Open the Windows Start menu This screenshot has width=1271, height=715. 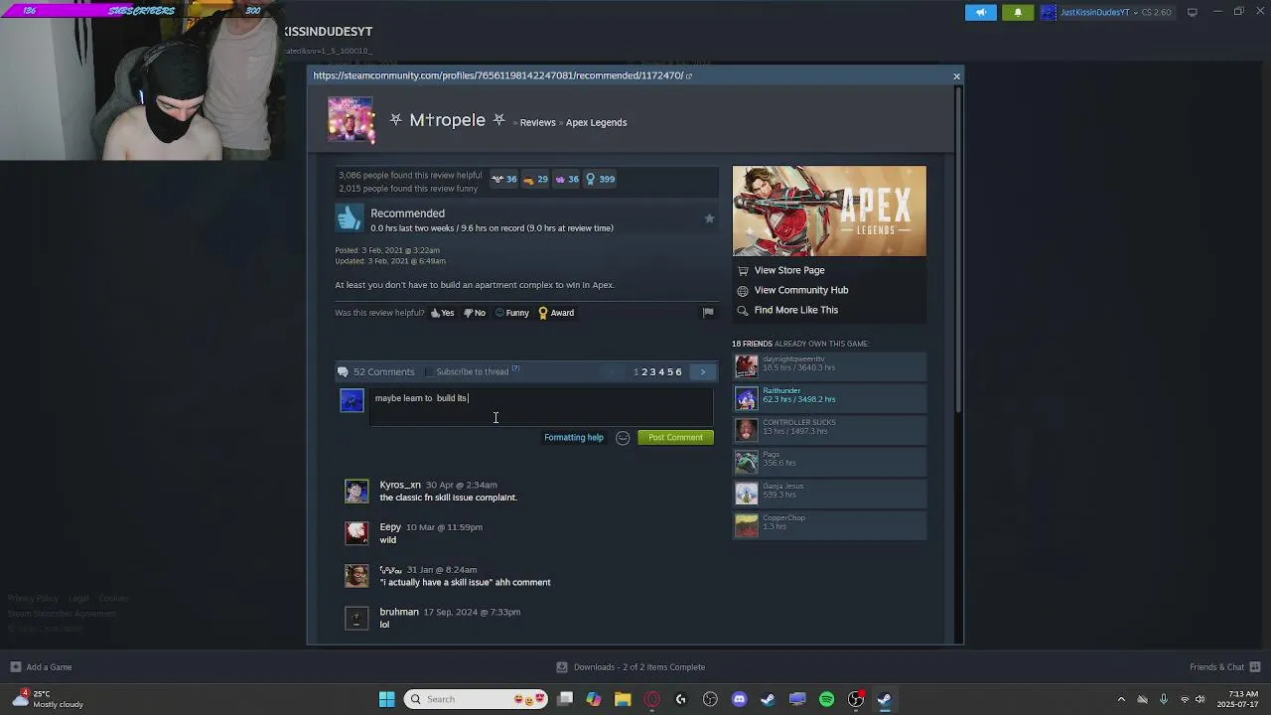pyautogui.click(x=386, y=699)
